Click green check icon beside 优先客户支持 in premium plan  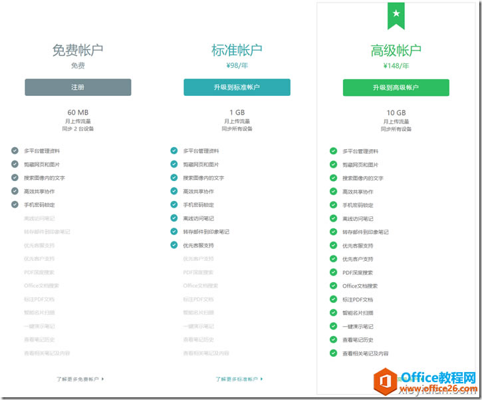click(x=333, y=259)
